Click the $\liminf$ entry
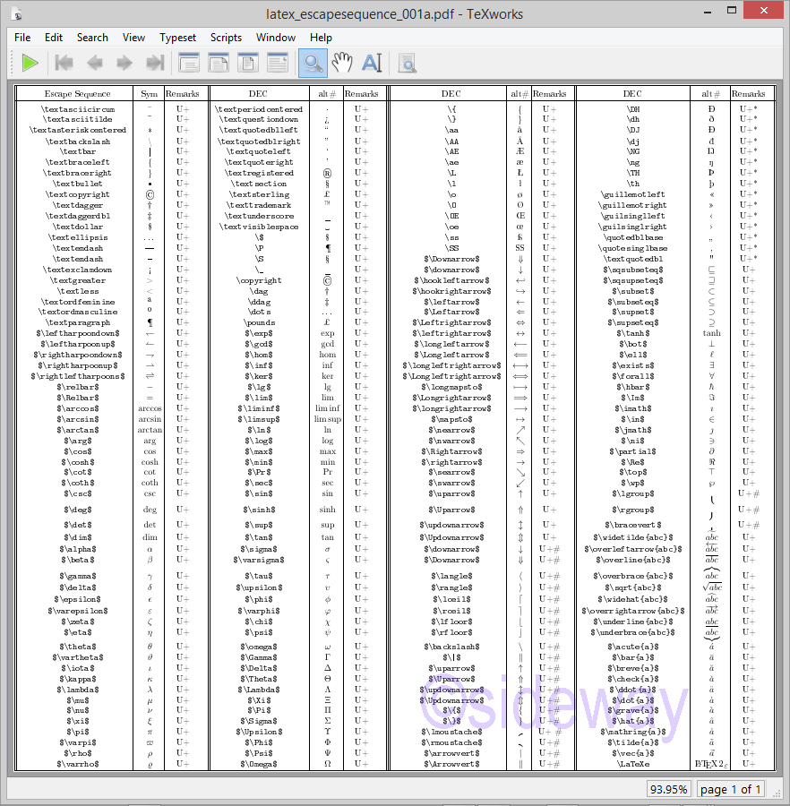The image size is (790, 806). pyautogui.click(x=259, y=408)
